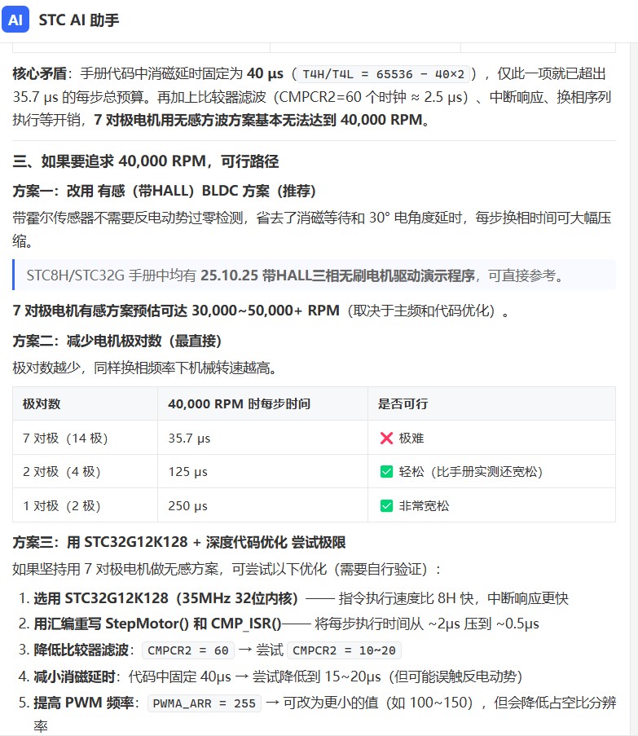Click the bold text 核心矛盾

[x=39, y=73]
